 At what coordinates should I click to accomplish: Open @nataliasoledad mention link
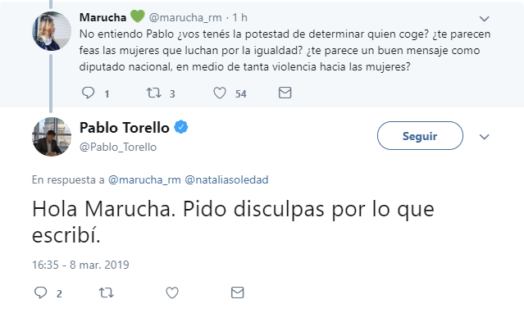point(226,179)
